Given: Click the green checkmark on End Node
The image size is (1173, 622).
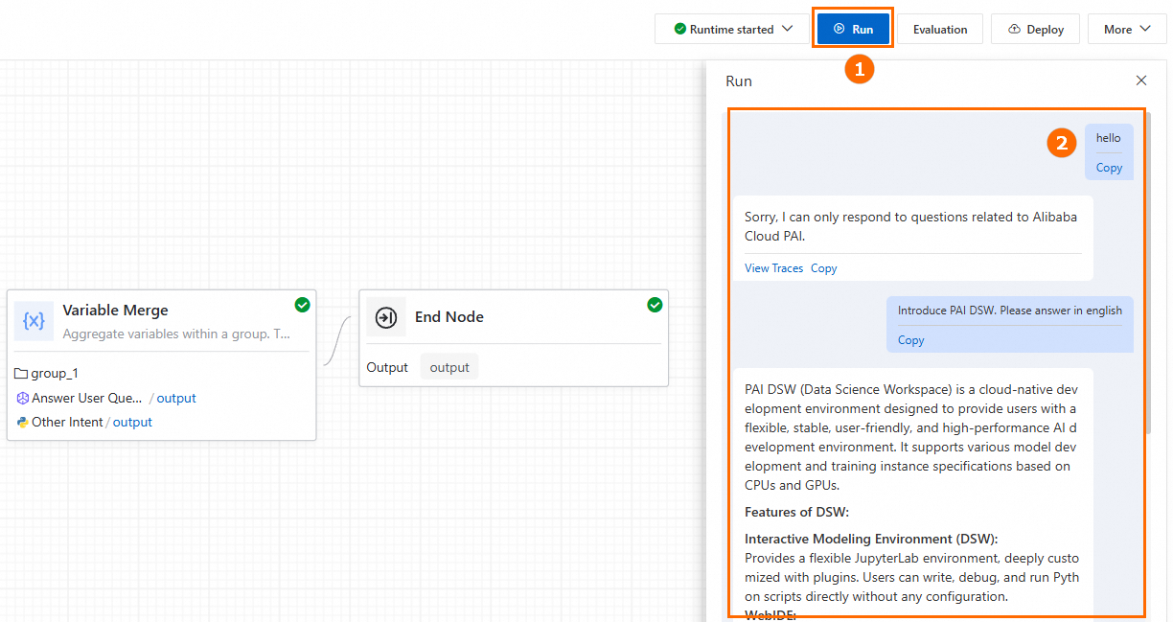Looking at the screenshot, I should coord(655,305).
